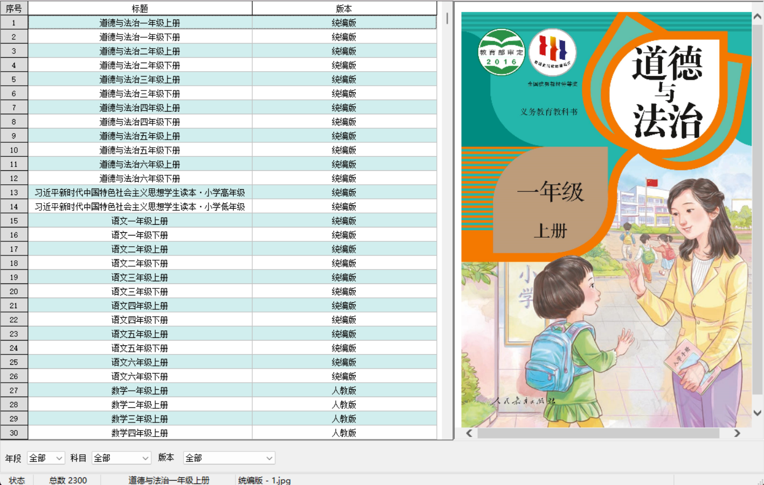This screenshot has height=485, width=764.
Task: Click the up arrow on the preview scrollbar
Action: click(x=756, y=16)
